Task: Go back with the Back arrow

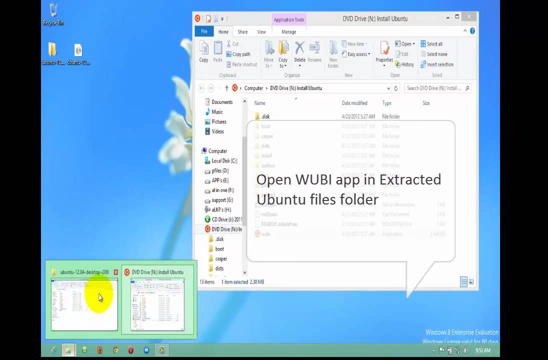Action: [201, 88]
